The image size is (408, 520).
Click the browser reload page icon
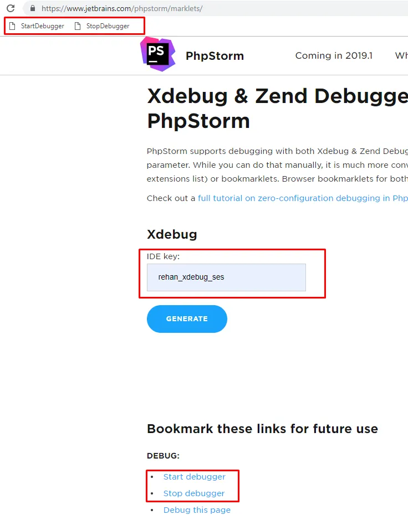pyautogui.click(x=11, y=8)
